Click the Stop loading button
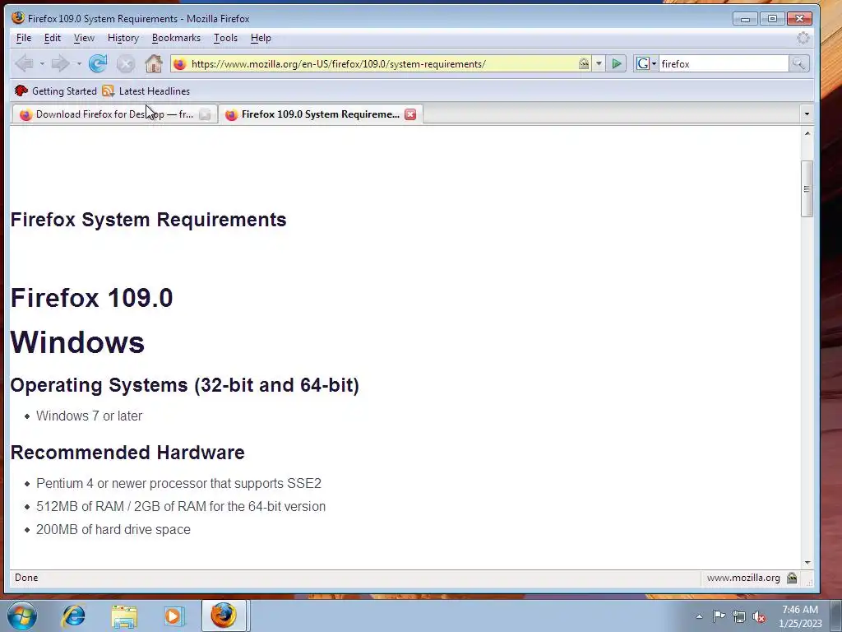842x632 pixels. click(126, 64)
